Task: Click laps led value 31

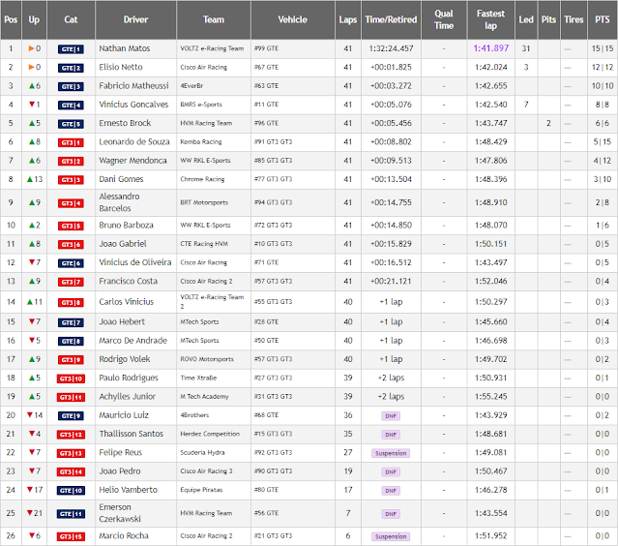Action: click(526, 48)
